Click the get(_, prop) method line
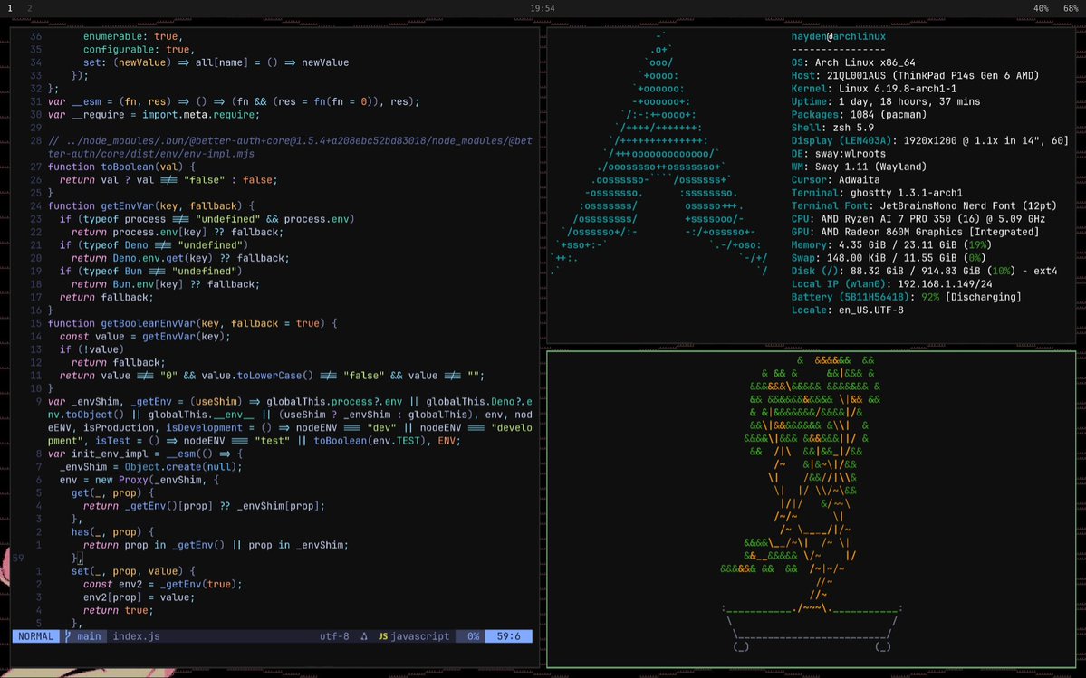The image size is (1086, 678). [112, 493]
